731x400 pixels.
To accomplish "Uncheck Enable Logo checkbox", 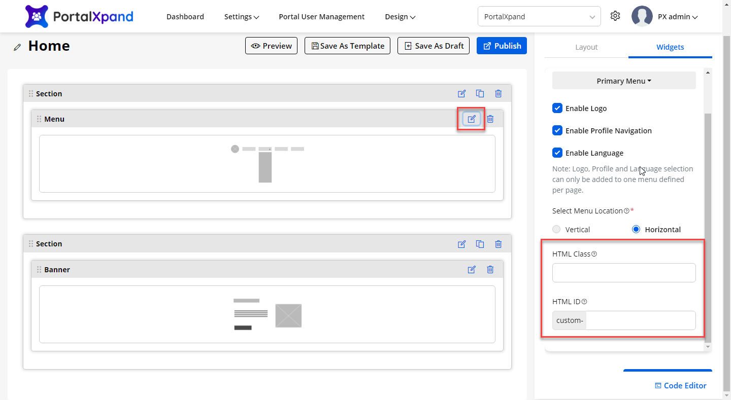I will coord(557,108).
